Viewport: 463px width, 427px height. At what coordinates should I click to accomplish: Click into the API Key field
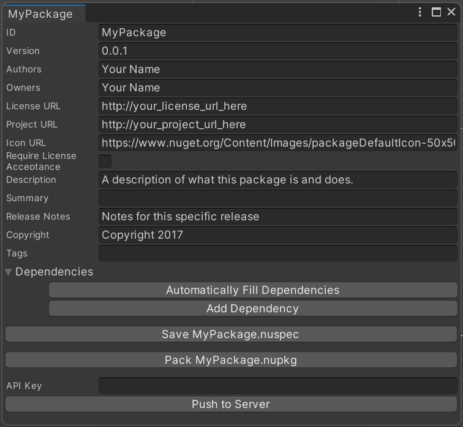pyautogui.click(x=278, y=386)
